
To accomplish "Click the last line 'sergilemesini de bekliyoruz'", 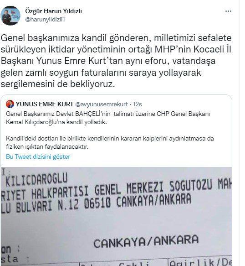I will (58, 84).
